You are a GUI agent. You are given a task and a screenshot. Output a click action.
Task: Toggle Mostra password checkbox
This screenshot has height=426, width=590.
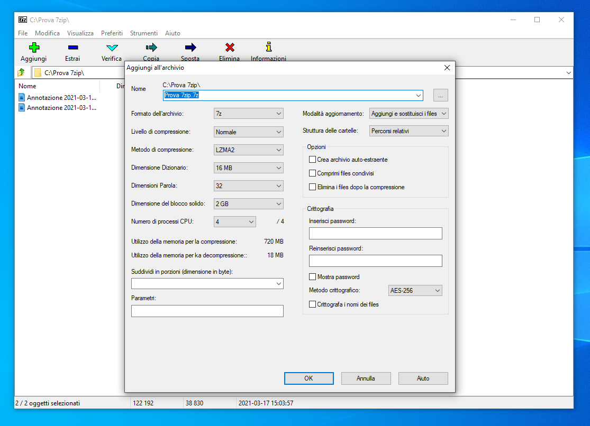[312, 277]
